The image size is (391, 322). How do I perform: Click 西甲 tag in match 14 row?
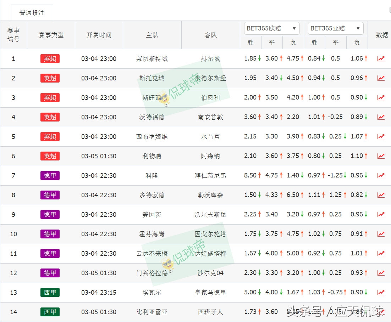click(x=50, y=312)
